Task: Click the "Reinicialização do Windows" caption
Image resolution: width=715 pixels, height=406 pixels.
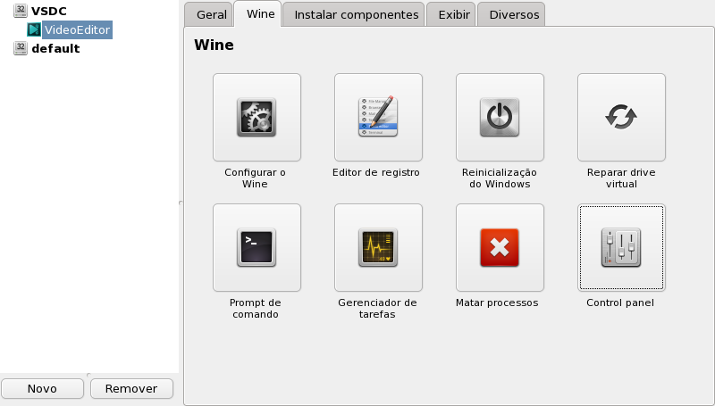Action: tap(500, 178)
